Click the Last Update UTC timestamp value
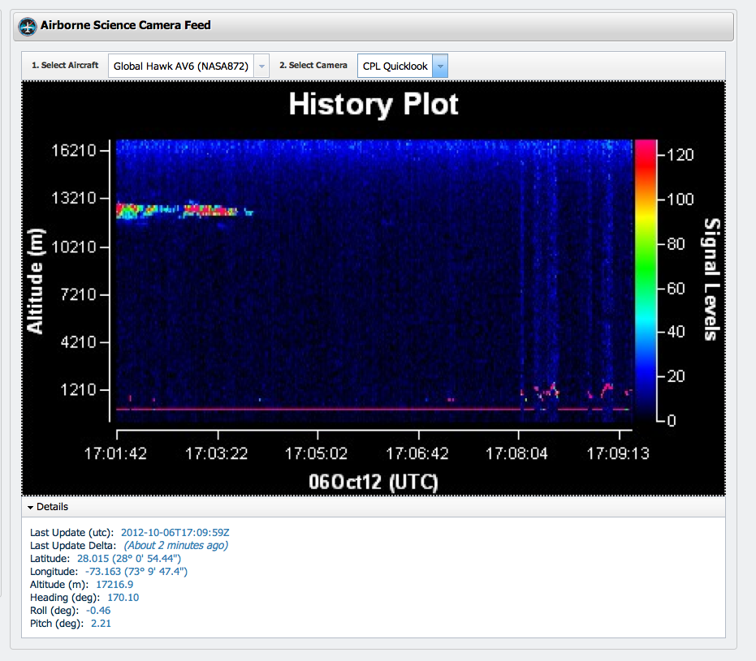 (175, 533)
